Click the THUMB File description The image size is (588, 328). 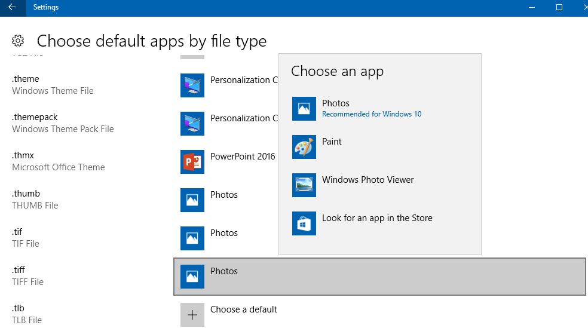pyautogui.click(x=35, y=206)
